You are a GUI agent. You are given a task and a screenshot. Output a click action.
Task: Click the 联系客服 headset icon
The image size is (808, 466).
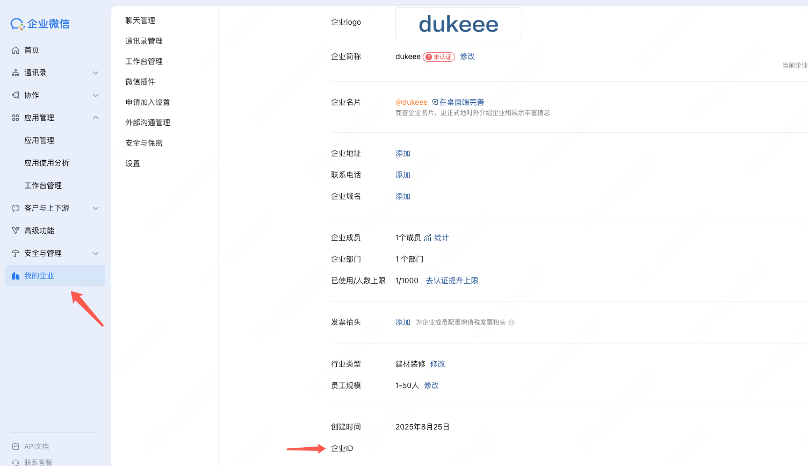pos(16,462)
